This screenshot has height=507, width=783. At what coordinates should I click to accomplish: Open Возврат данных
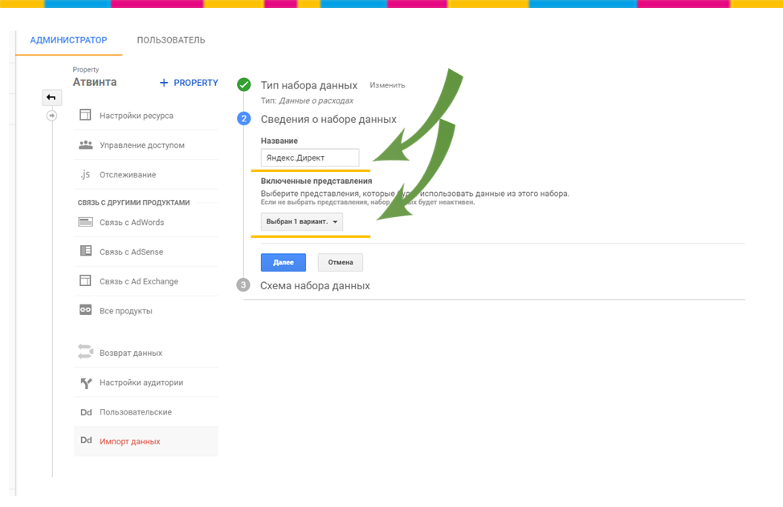pyautogui.click(x=146, y=353)
